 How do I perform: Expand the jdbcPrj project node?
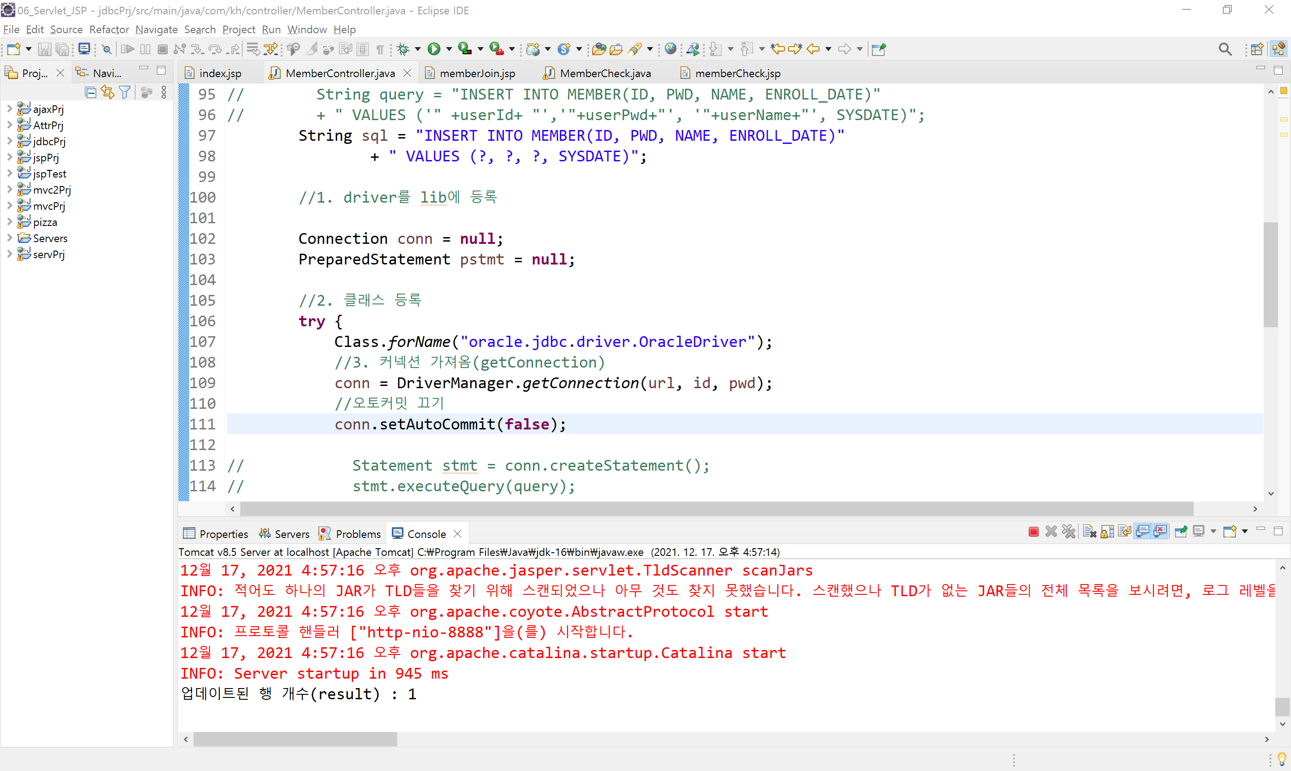click(9, 141)
